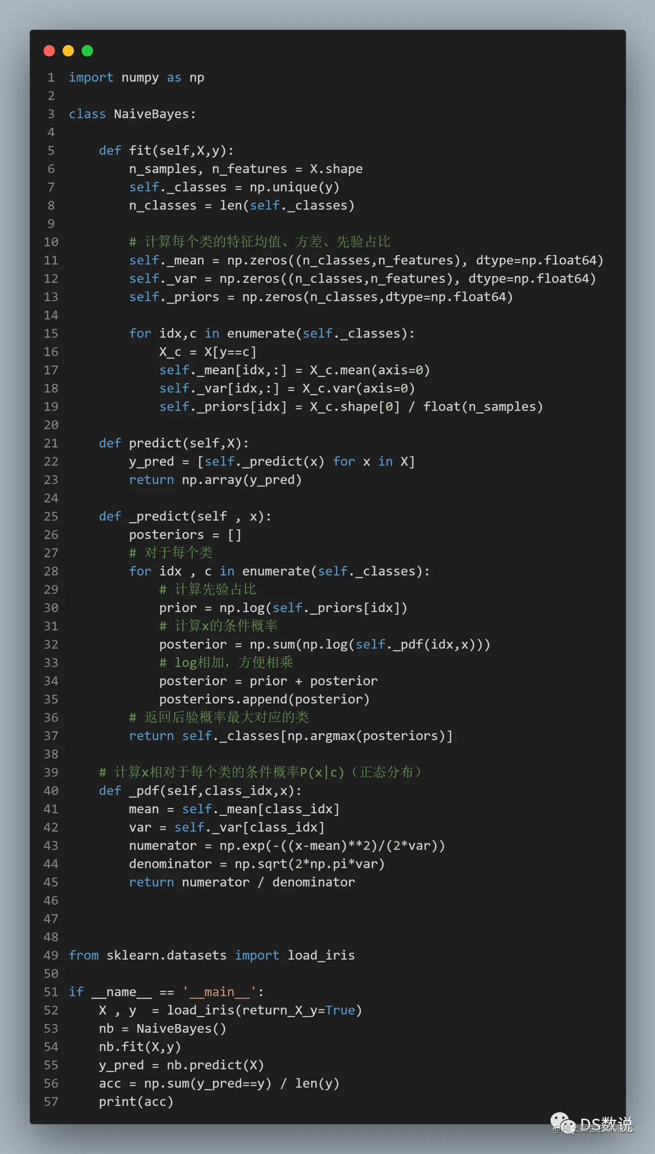
Task: Click the 'numerator = np.exp' line
Action: (287, 846)
